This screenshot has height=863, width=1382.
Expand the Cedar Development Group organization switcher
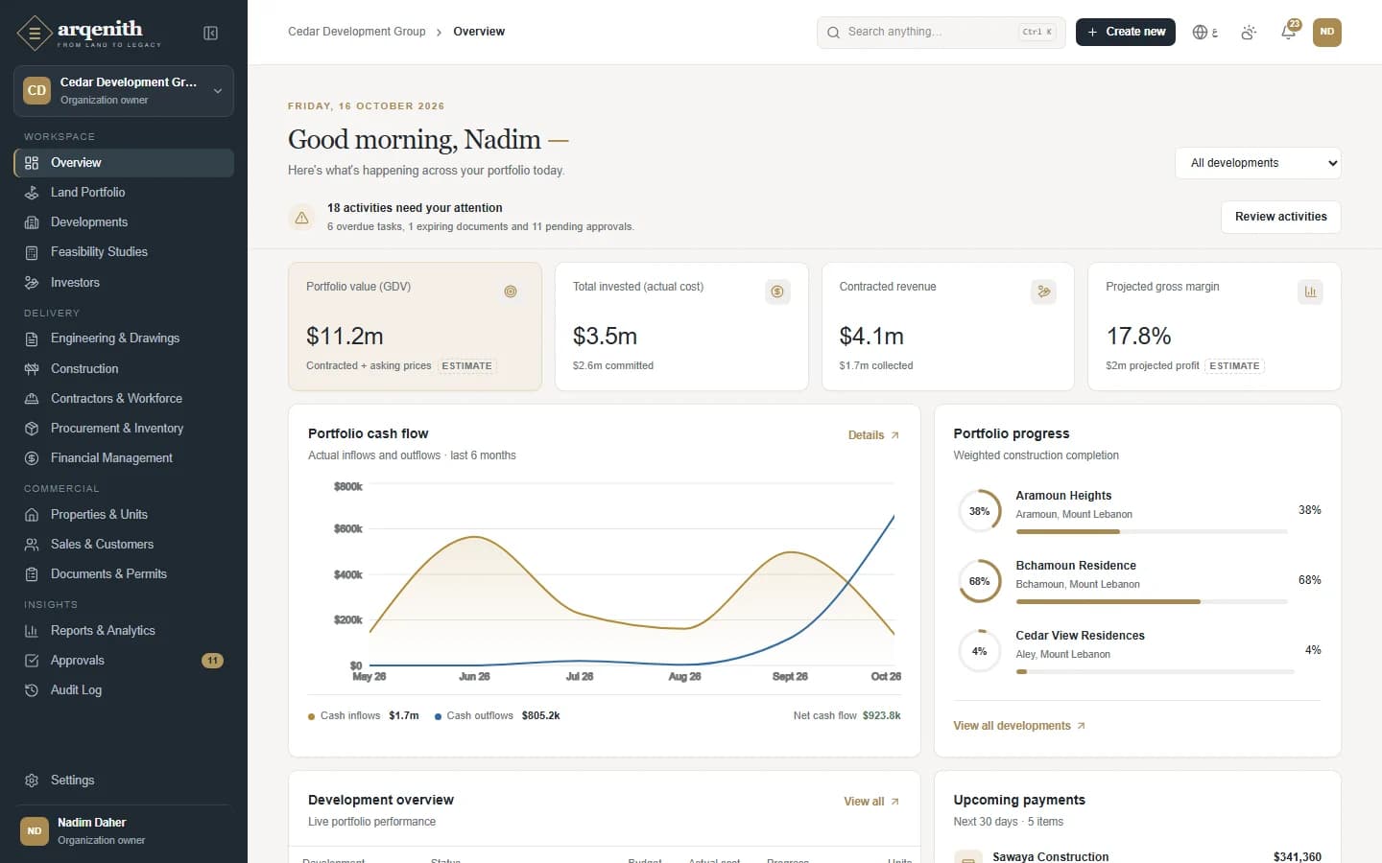click(124, 91)
